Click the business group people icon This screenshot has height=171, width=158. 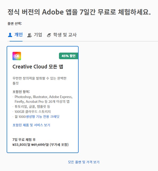[x=29, y=35]
